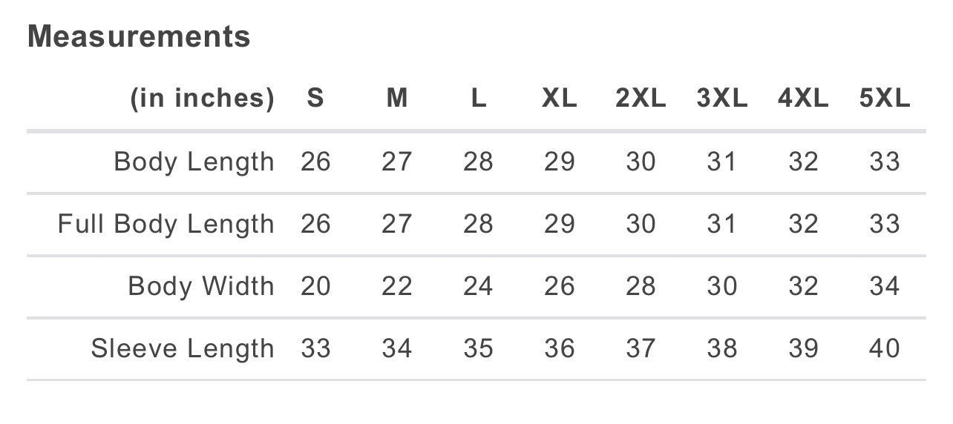Click the L size column header

point(479,99)
